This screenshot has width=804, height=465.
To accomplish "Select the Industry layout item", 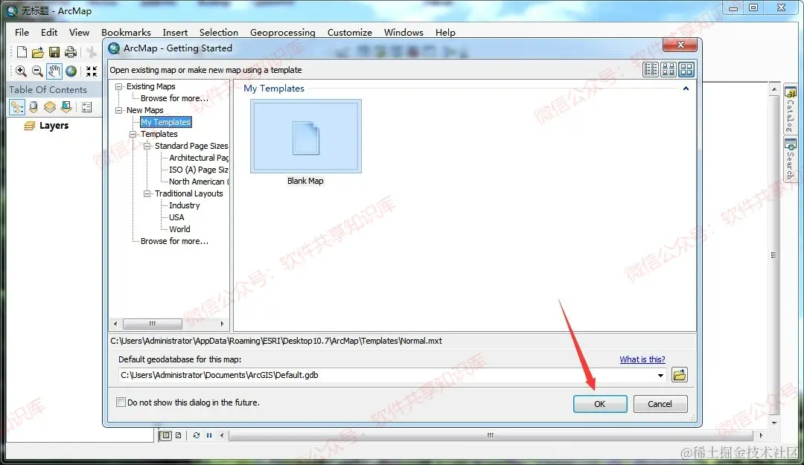I will click(185, 205).
